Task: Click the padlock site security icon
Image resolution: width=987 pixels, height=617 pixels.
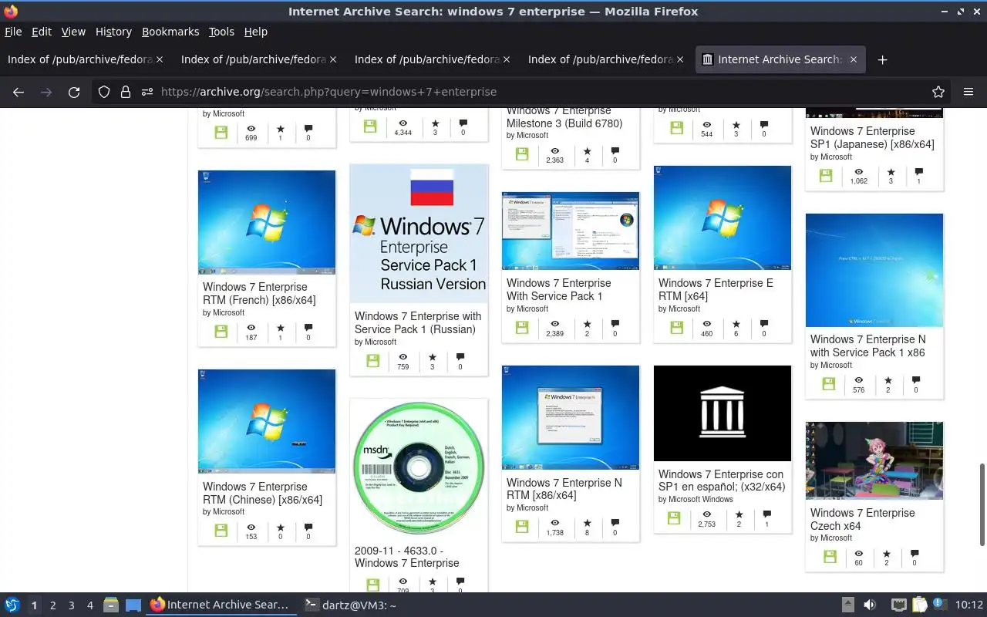Action: [126, 92]
